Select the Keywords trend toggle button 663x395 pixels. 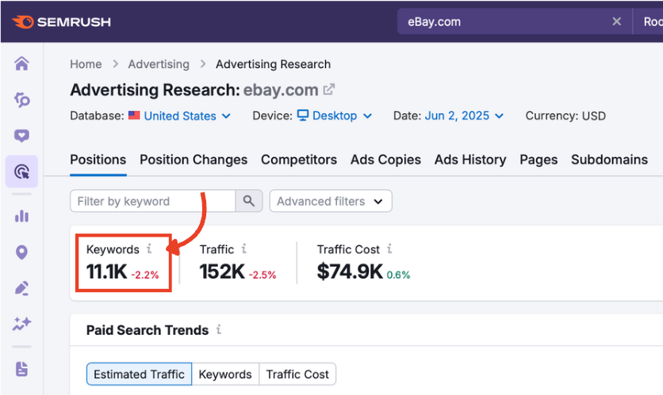pos(225,374)
